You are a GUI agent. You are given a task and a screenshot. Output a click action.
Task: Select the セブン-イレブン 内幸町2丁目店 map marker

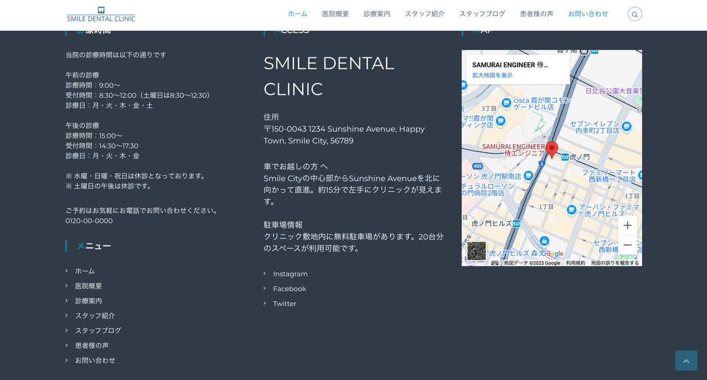[625, 126]
